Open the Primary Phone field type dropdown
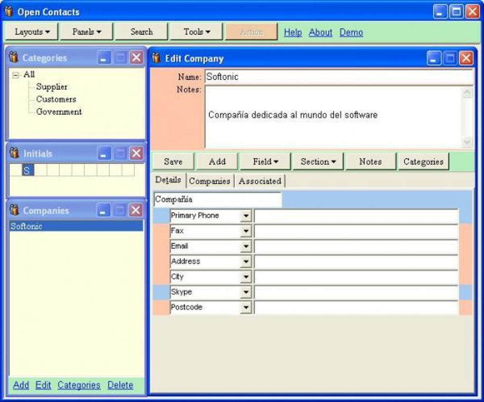 point(246,215)
